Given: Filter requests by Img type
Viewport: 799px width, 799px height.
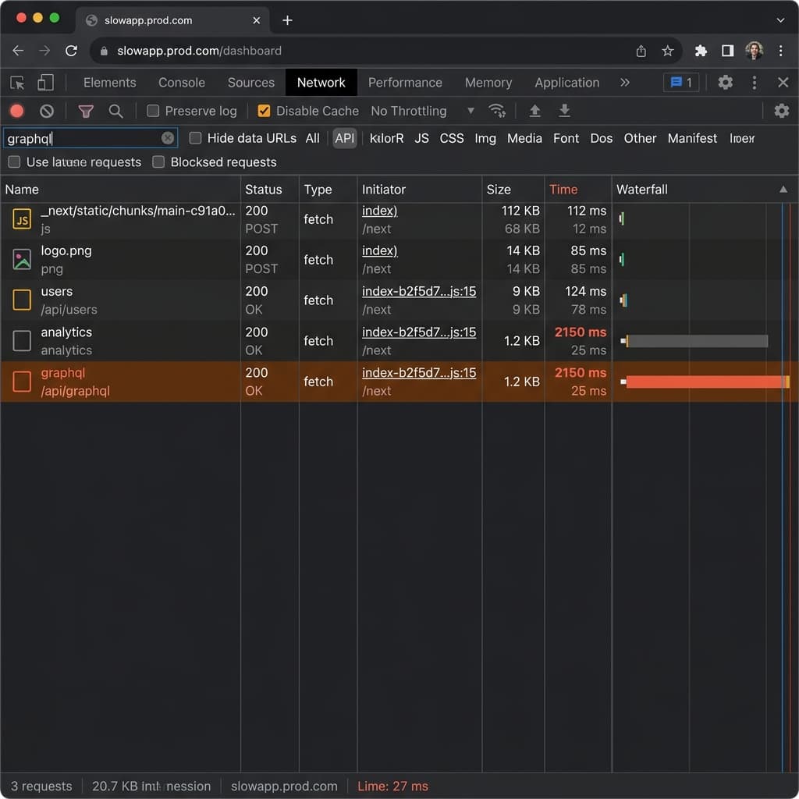Looking at the screenshot, I should point(485,138).
